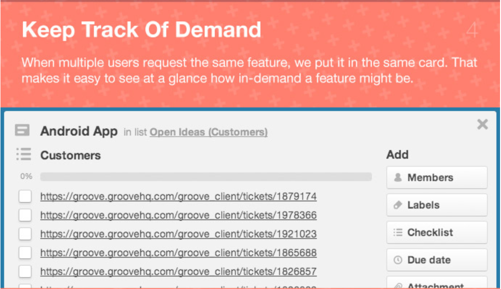Select the checkbox beside ticket 1826857
501x289 pixels.
pyautogui.click(x=25, y=272)
